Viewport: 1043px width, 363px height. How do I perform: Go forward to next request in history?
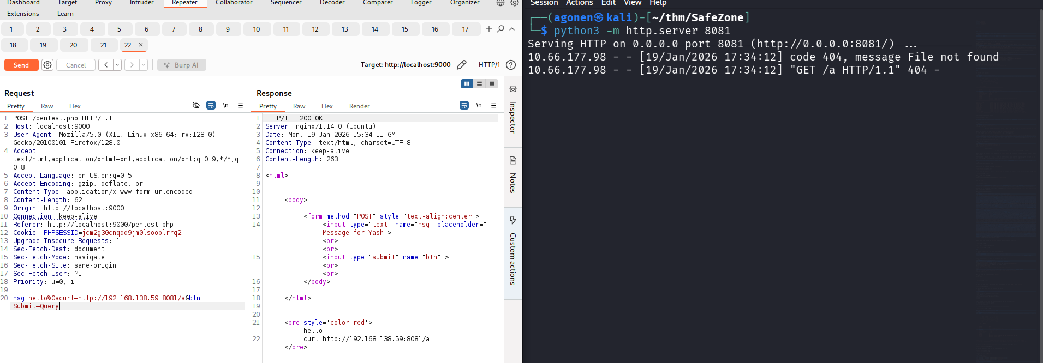click(132, 65)
